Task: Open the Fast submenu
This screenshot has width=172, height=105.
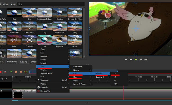Action: point(81,73)
